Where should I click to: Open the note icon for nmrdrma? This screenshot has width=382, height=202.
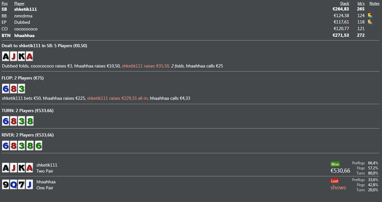coord(370,16)
